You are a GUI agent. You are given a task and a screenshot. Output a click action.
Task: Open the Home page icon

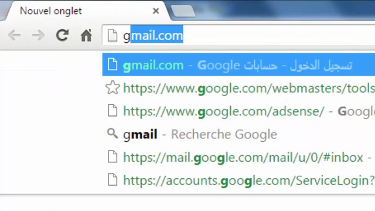click(86, 35)
